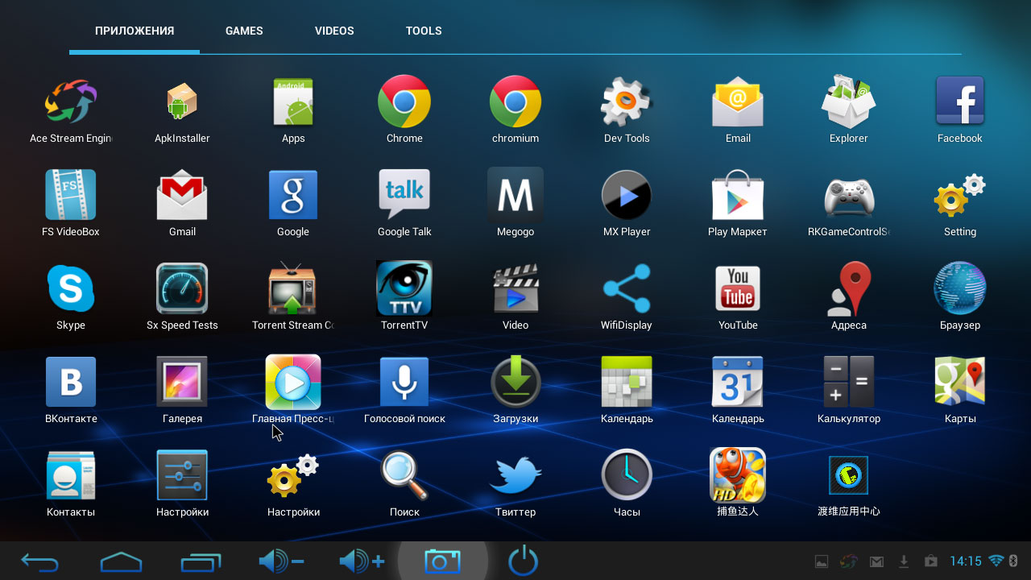The height and width of the screenshot is (580, 1031).
Task: Launch Skype
Action: pyautogui.click(x=71, y=288)
